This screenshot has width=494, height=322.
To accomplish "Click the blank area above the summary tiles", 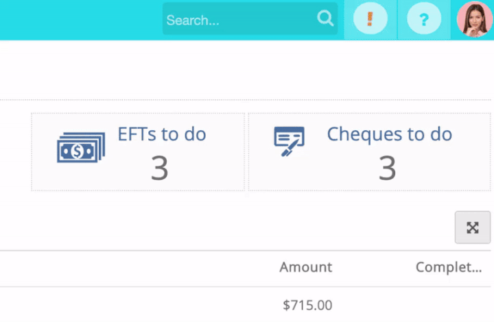I will [246, 70].
